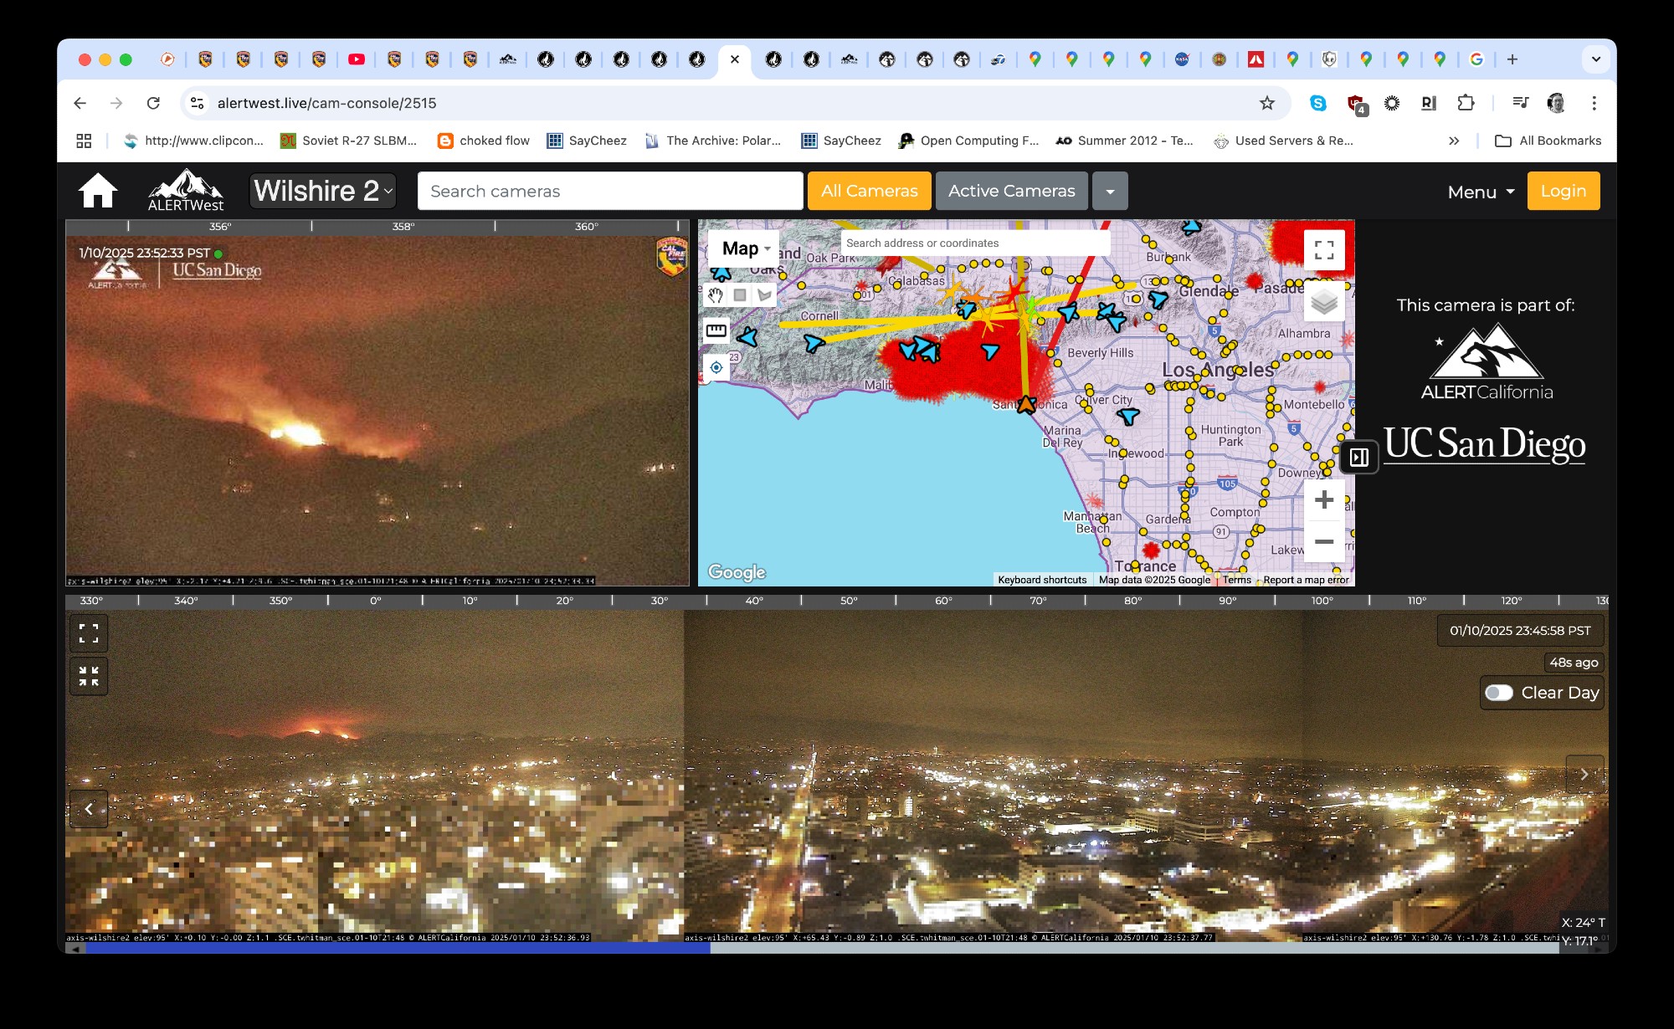Image resolution: width=1674 pixels, height=1029 pixels.
Task: Open the Wilshire 2 camera dropdown
Action: coord(322,191)
